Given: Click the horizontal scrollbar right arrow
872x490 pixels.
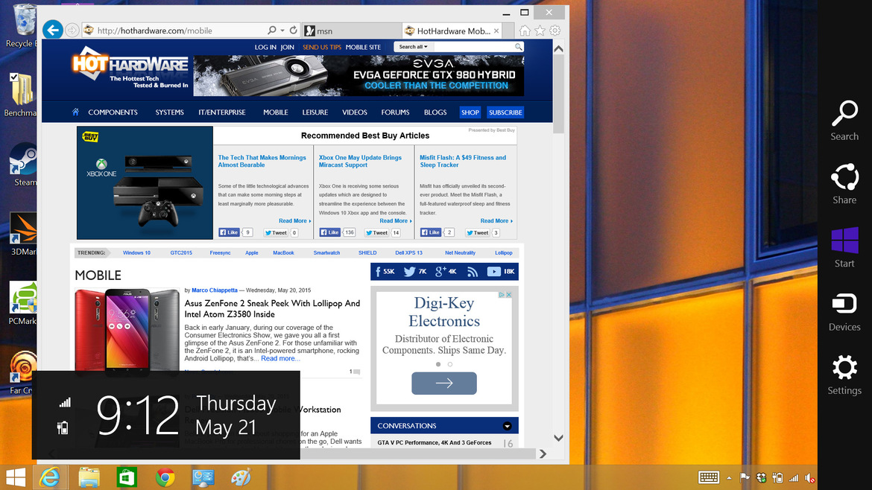Looking at the screenshot, I should 543,454.
